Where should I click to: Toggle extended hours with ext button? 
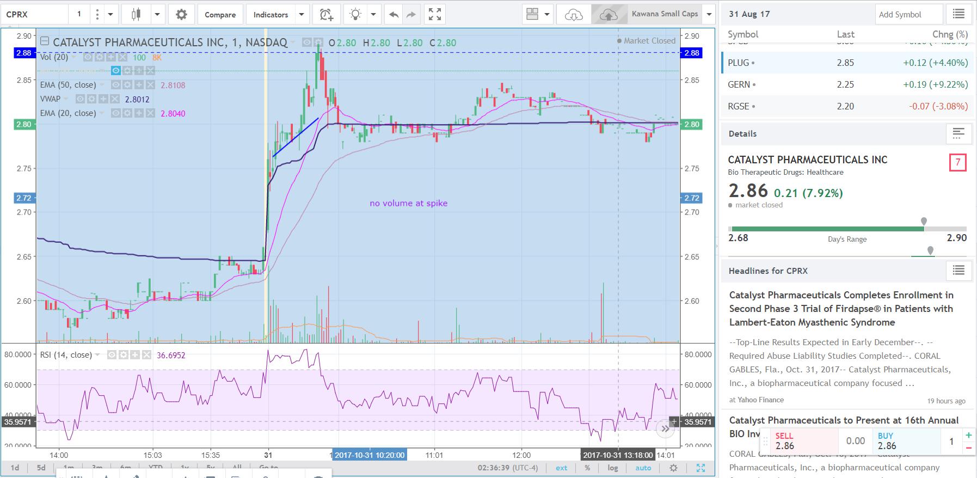click(x=561, y=468)
